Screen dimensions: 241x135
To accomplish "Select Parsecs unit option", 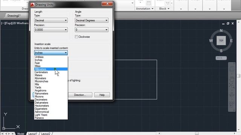I will (x=51, y=118).
